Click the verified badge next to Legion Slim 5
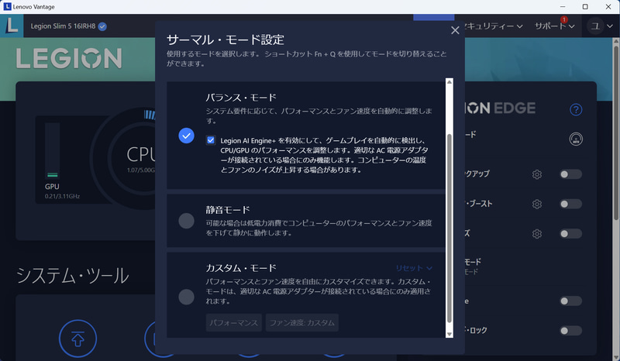 tap(102, 26)
